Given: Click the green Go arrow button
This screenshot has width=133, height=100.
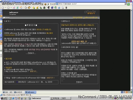Looking at the screenshot, I should click(128, 4).
